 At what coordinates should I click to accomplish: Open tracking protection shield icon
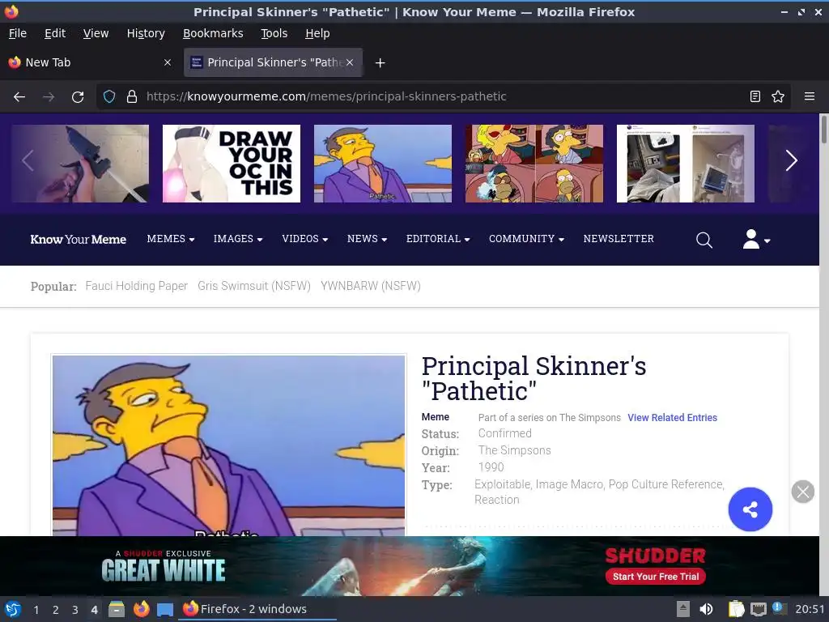click(109, 97)
